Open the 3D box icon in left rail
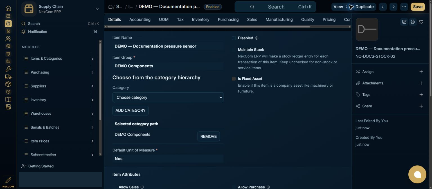 tap(8, 84)
